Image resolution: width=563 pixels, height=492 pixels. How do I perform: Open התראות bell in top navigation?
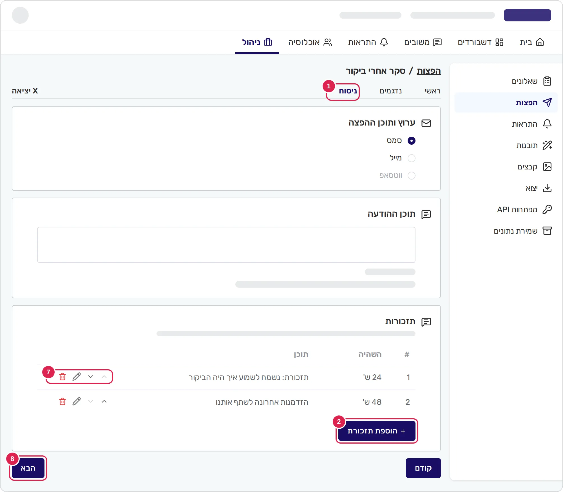pos(368,42)
